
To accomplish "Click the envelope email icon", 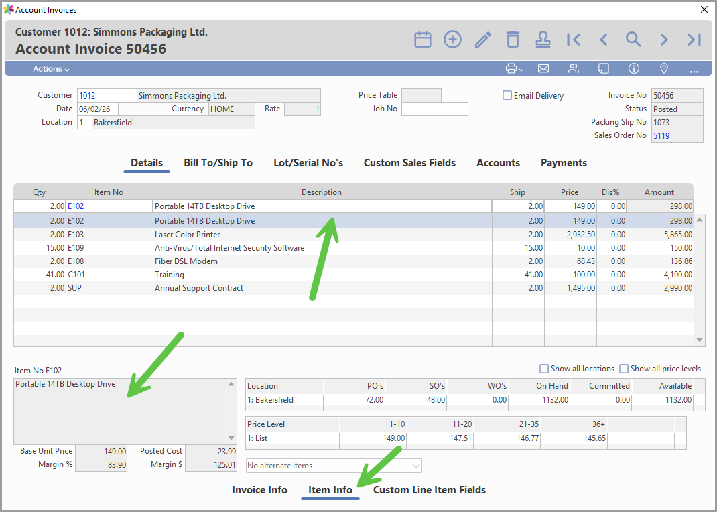I will (x=543, y=68).
